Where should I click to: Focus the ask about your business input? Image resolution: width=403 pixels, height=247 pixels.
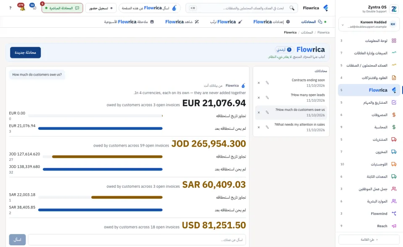137,239
